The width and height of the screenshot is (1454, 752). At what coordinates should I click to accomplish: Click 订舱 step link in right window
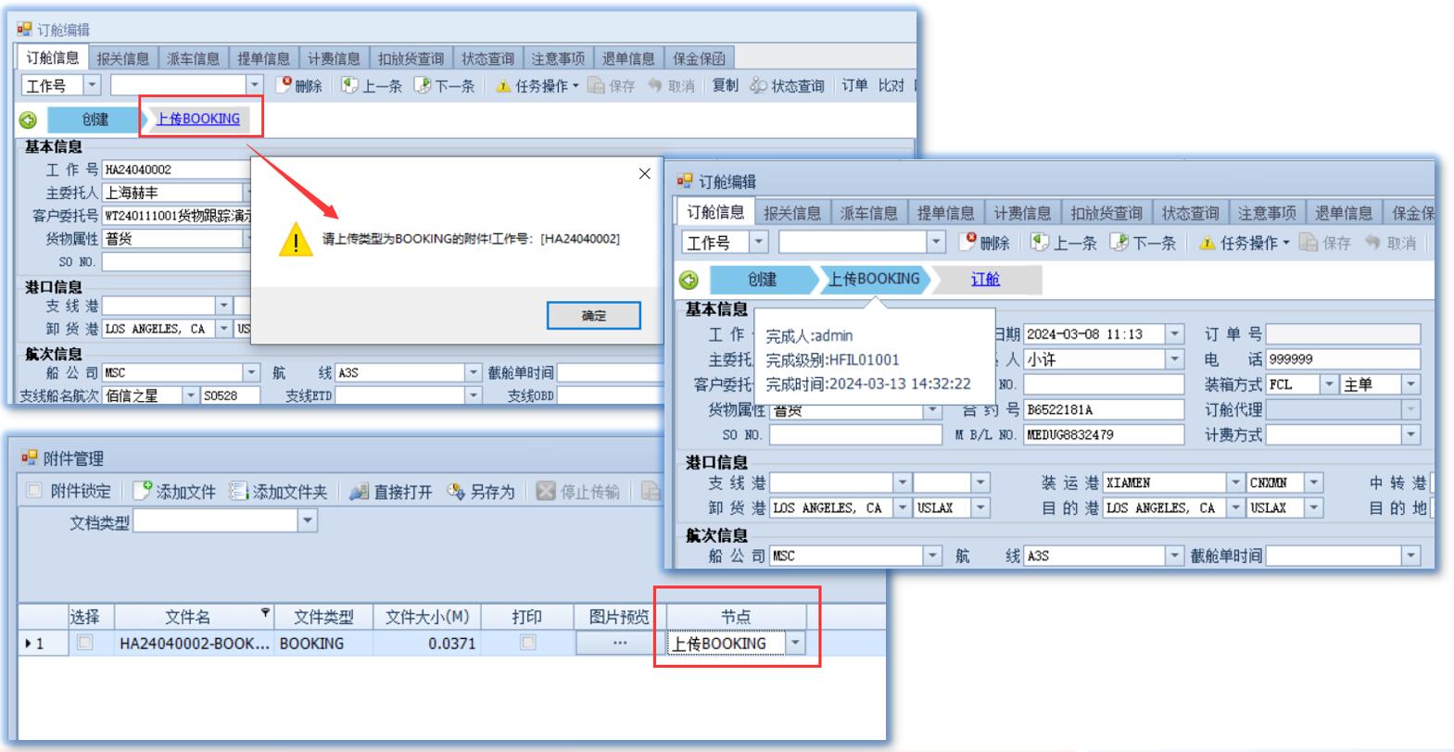[x=985, y=279]
